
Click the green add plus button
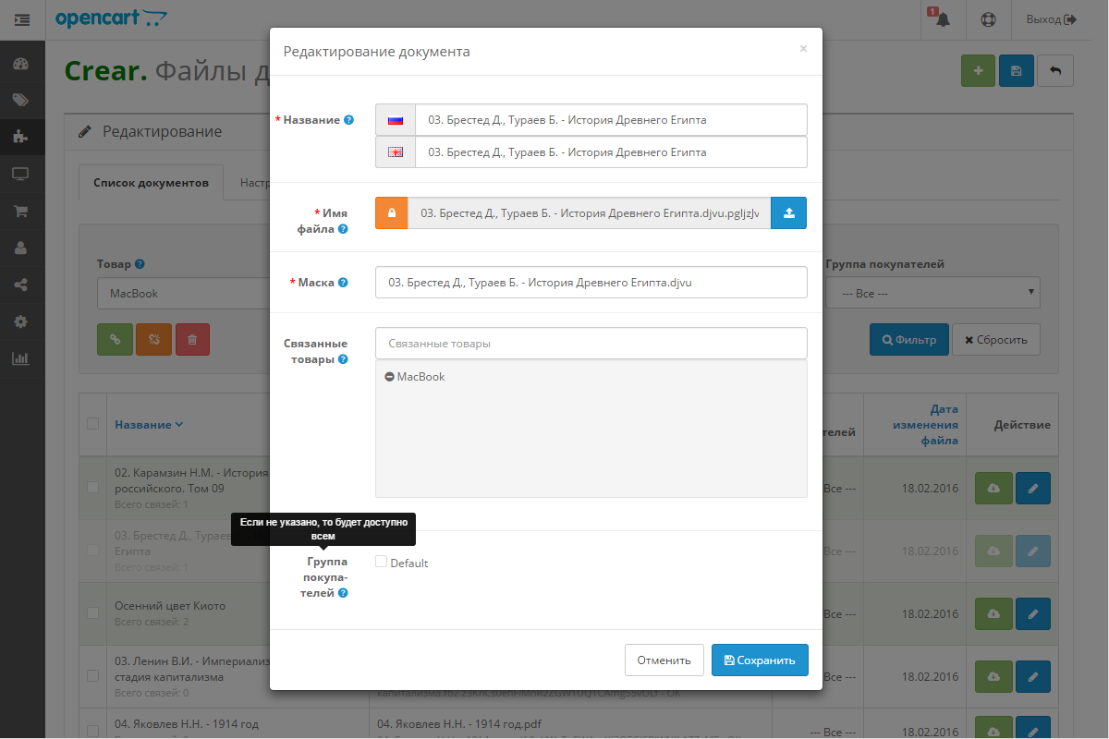(978, 70)
